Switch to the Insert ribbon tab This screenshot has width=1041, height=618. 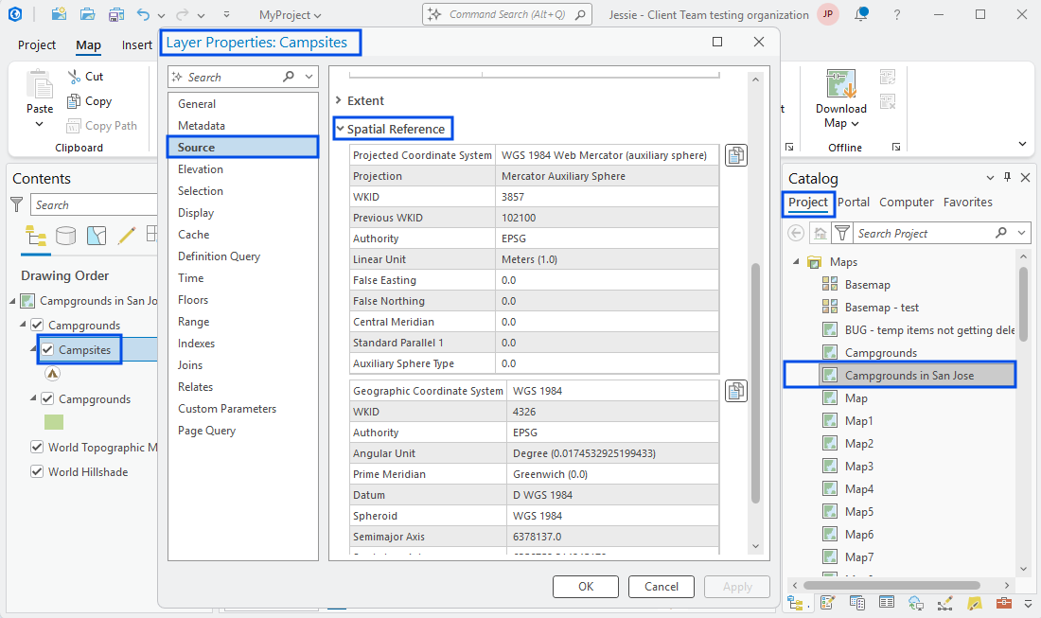click(x=137, y=44)
